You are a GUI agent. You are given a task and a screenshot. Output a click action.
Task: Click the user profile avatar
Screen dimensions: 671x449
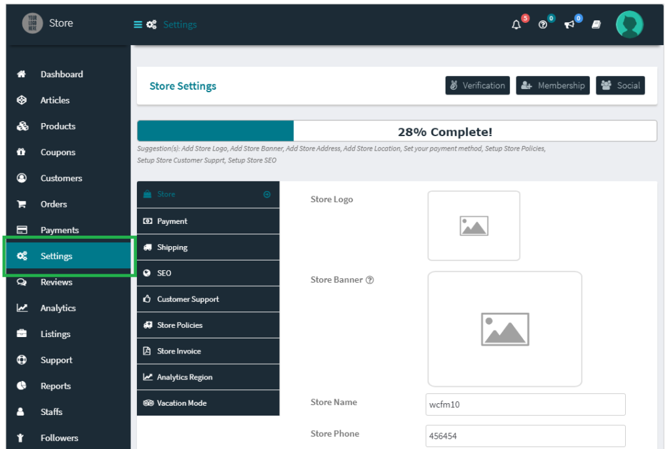[629, 24]
